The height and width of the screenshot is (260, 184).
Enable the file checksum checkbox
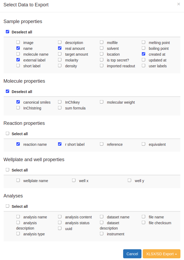tap(143, 222)
